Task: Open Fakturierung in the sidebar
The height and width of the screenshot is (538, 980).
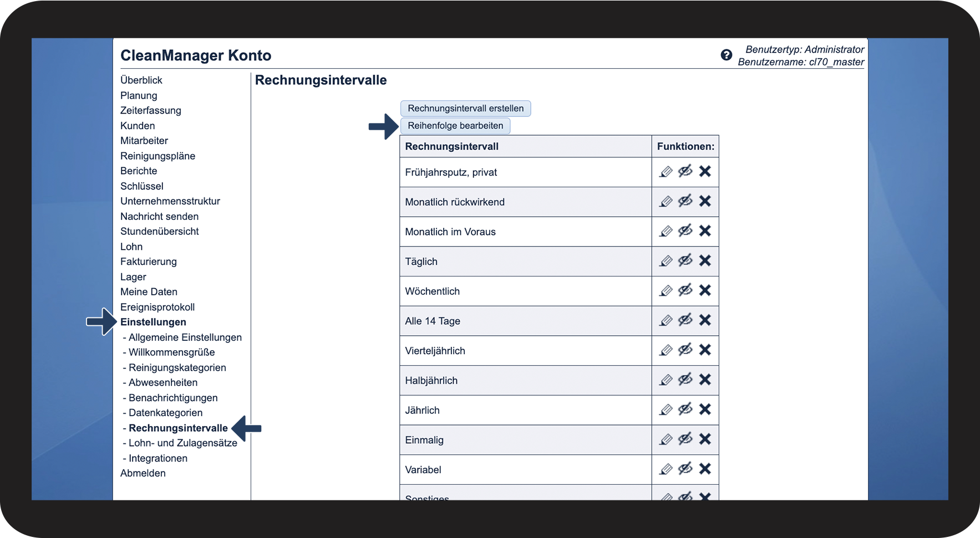Action: click(149, 262)
